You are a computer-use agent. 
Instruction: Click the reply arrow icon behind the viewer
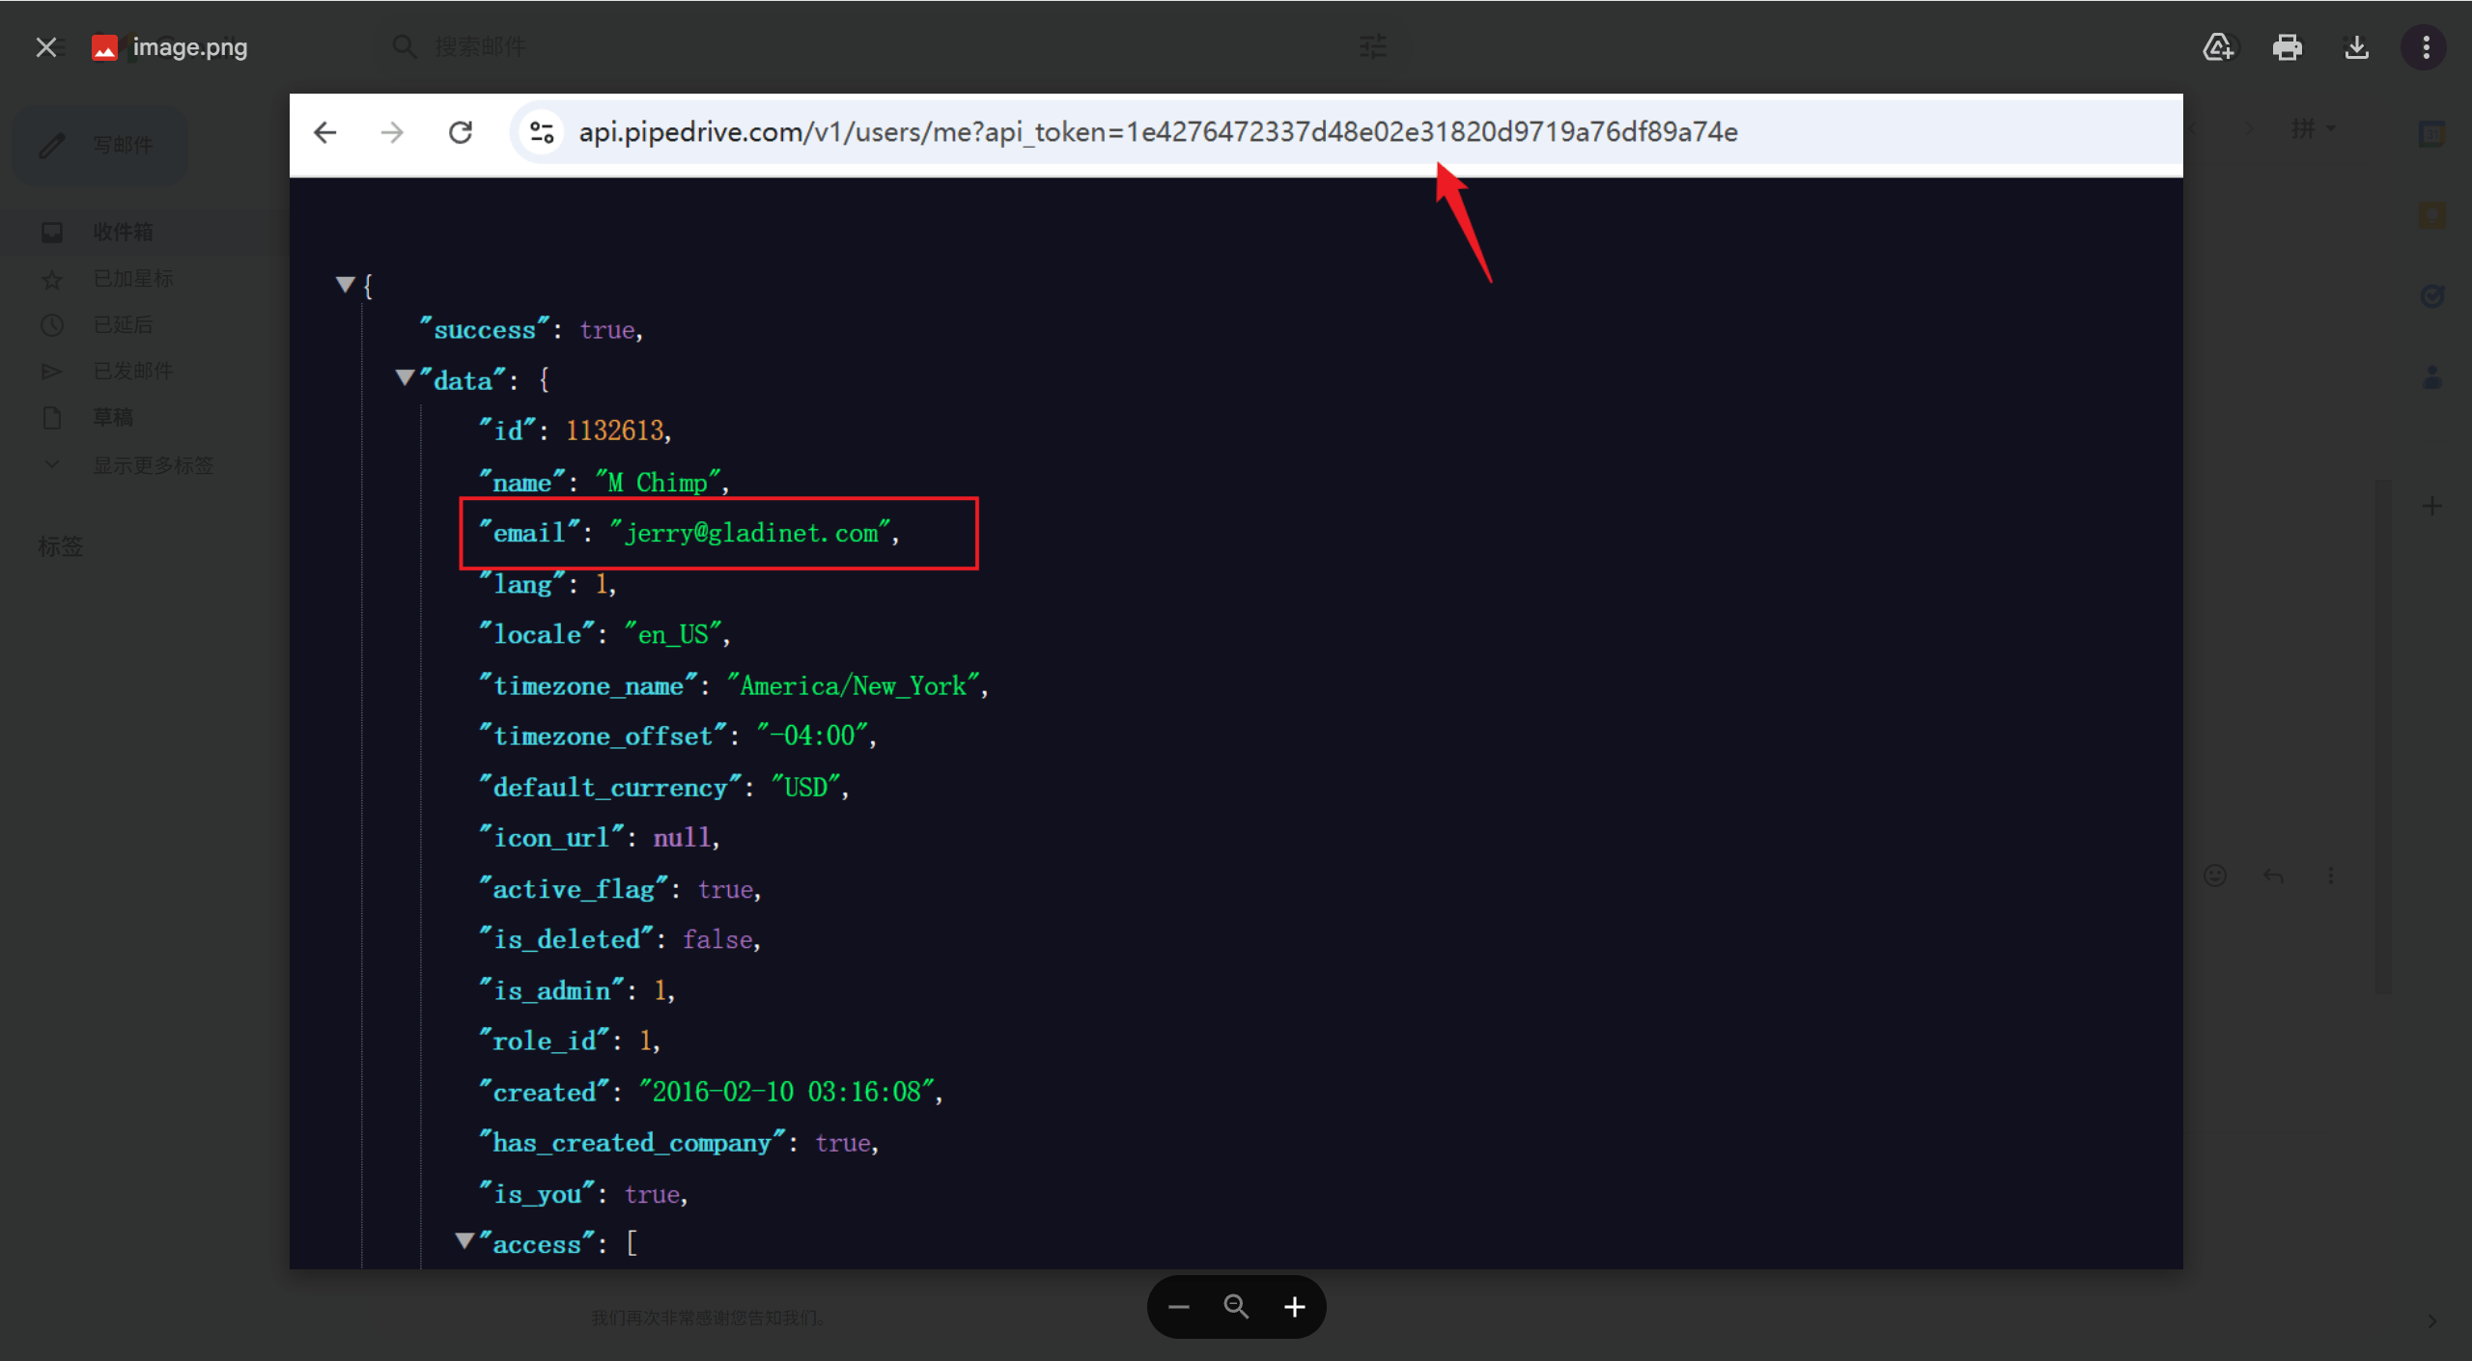[x=2273, y=875]
